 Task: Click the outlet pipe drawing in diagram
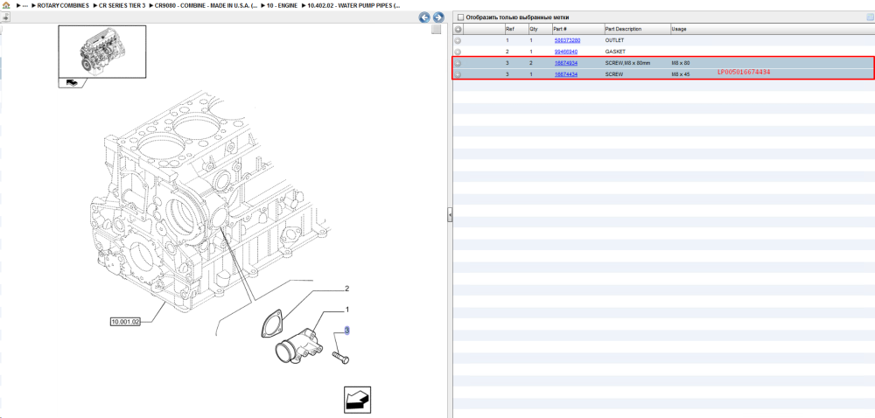tap(300, 348)
